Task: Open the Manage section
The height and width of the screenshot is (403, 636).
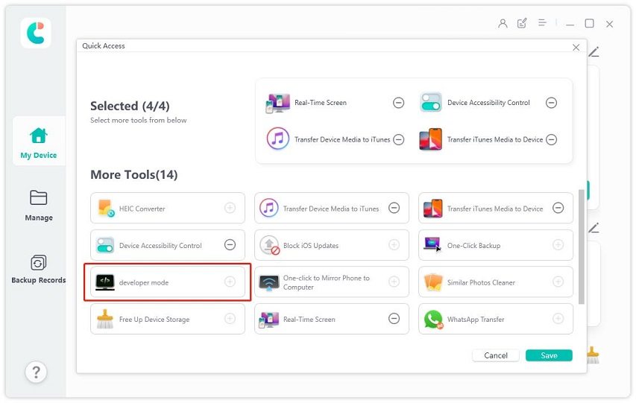Action: [39, 205]
